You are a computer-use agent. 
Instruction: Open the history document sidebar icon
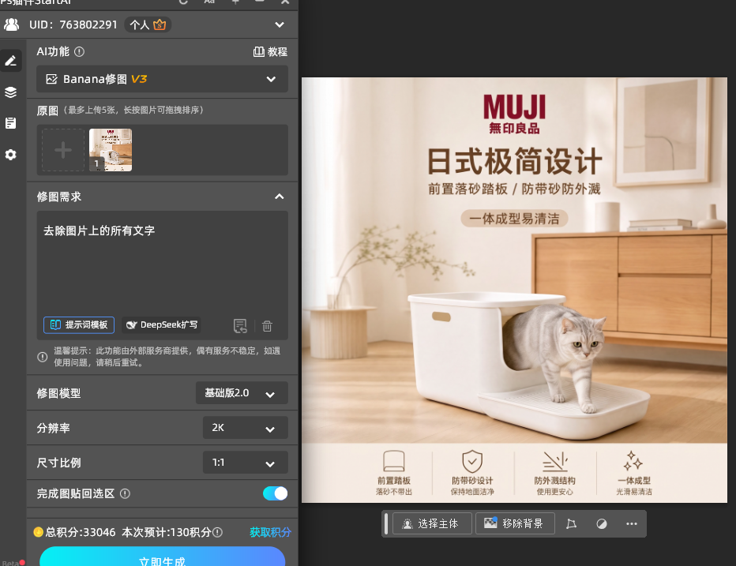point(11,123)
